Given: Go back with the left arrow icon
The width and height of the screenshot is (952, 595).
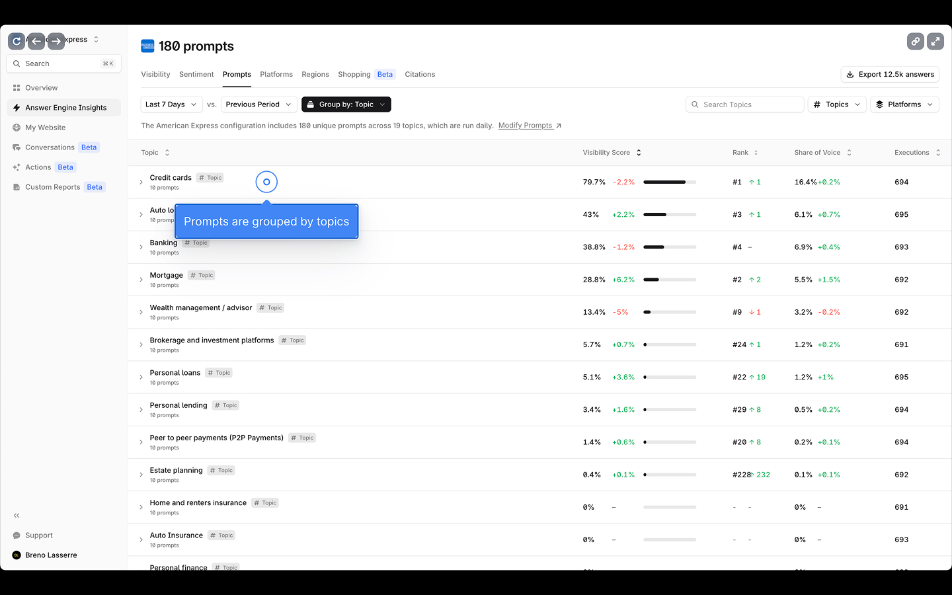Looking at the screenshot, I should click(36, 41).
